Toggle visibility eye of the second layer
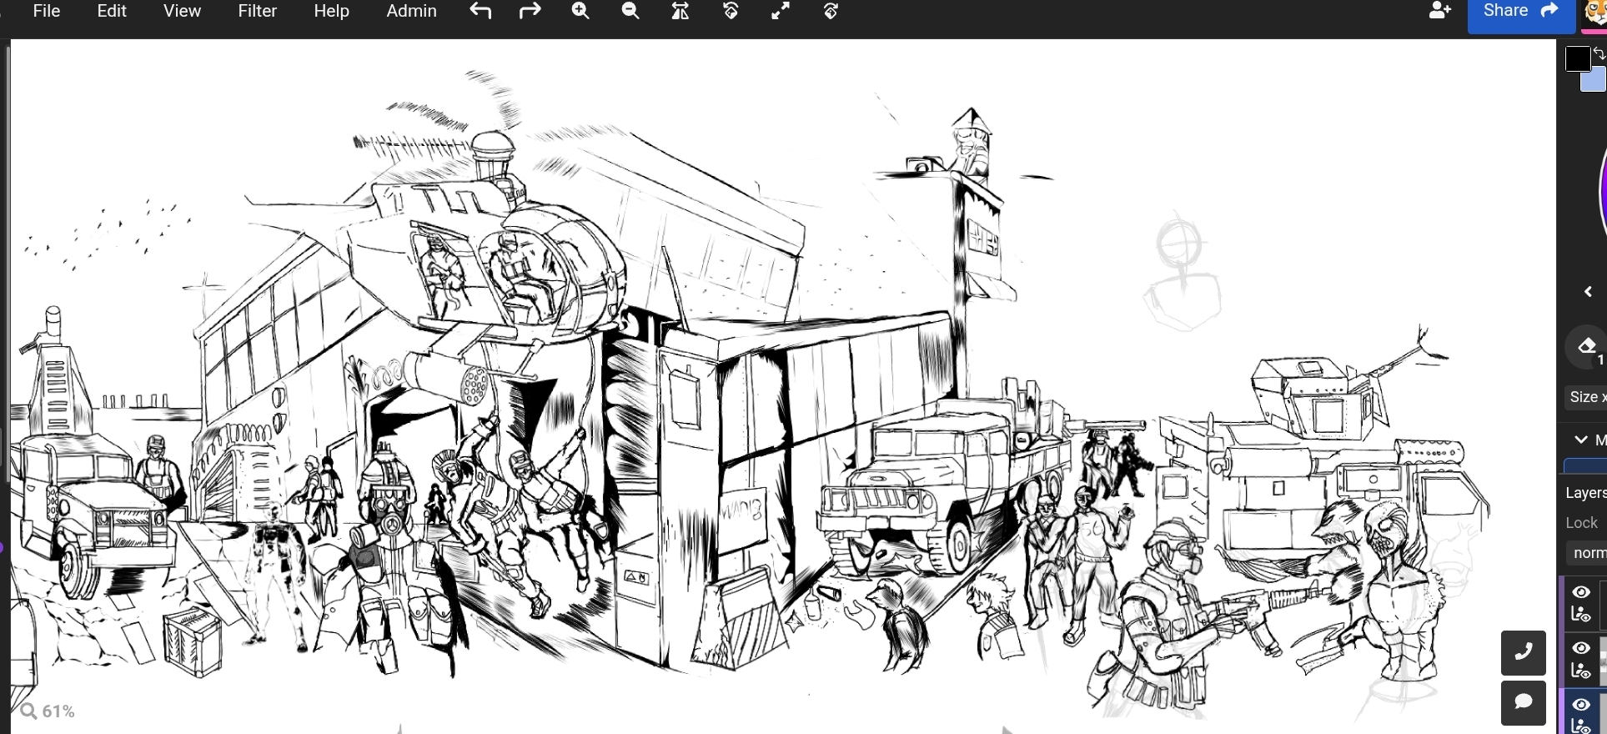Viewport: 1607px width, 734px height. pos(1581,648)
